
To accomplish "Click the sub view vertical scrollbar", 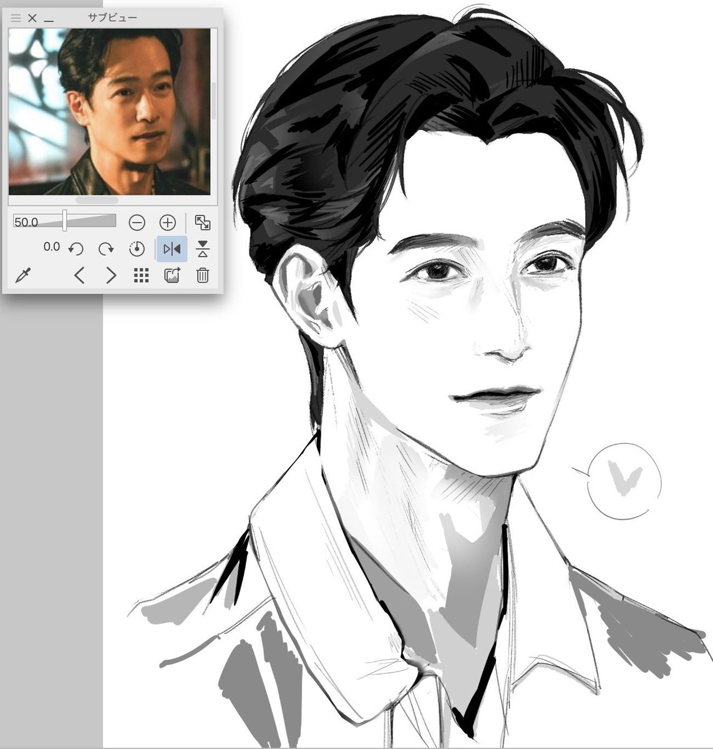I will click(x=214, y=100).
